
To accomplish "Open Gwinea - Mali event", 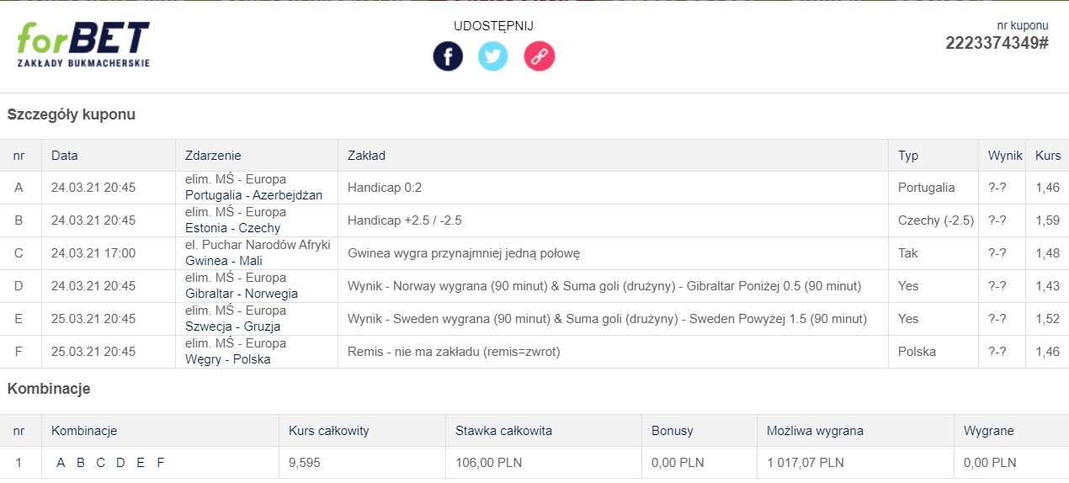I will (224, 261).
